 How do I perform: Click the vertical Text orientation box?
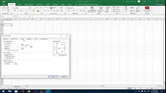[x=55, y=48]
